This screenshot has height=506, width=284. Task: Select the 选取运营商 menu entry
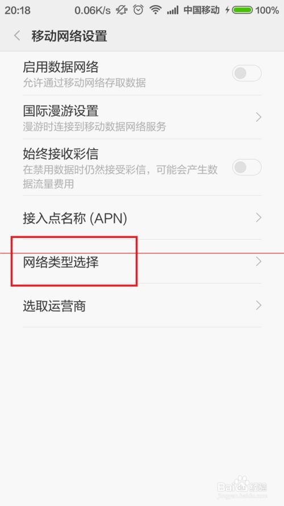[x=142, y=305]
